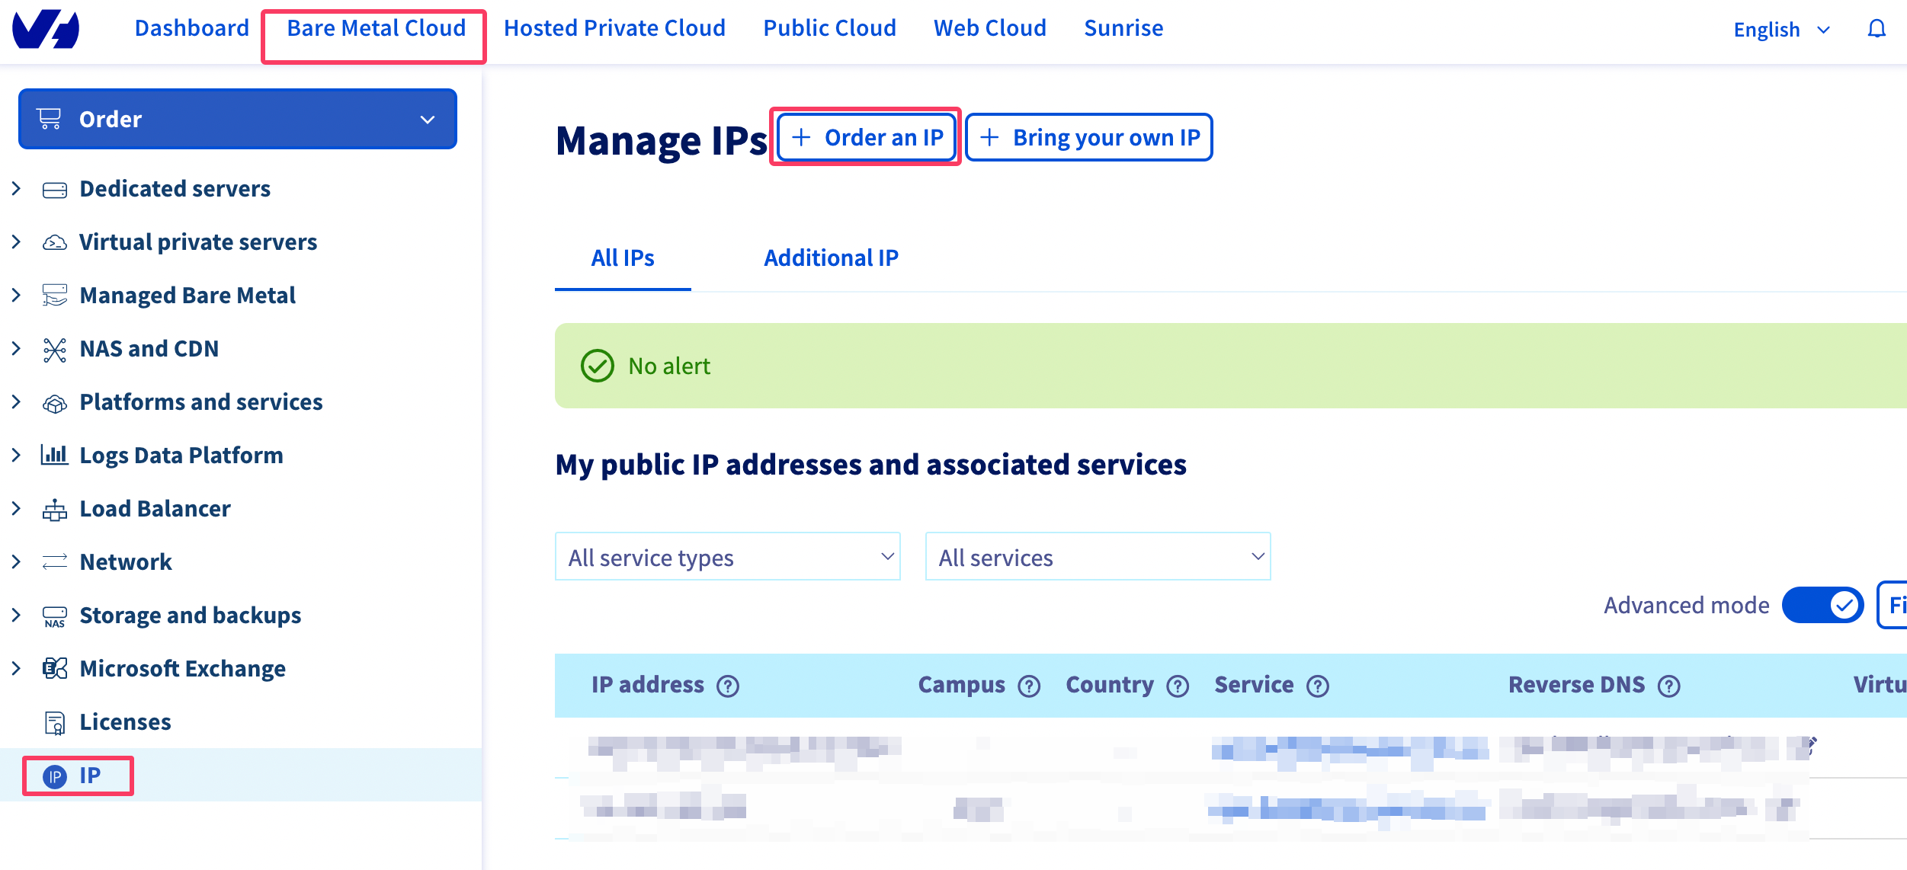1907x870 pixels.
Task: Click the Load Balancer icon
Action: coord(55,509)
